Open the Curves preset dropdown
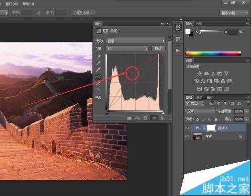Screen dimensions: 251x196 tap(135, 41)
